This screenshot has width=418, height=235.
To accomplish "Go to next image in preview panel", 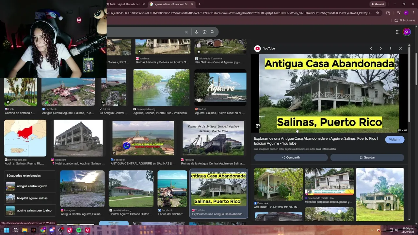I will (x=381, y=49).
